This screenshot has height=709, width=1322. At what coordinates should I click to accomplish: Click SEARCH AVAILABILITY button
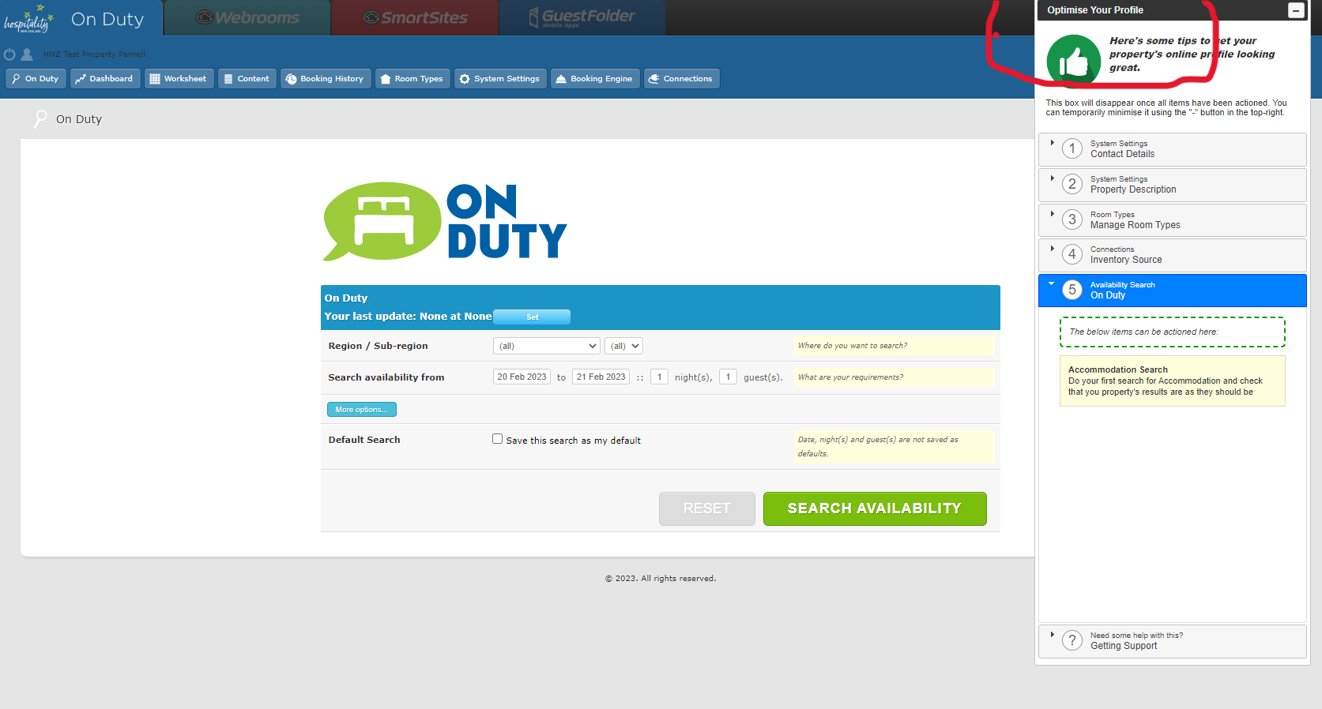[x=875, y=508]
